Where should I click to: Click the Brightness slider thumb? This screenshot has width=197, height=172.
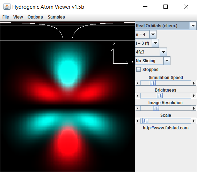pos(160,96)
